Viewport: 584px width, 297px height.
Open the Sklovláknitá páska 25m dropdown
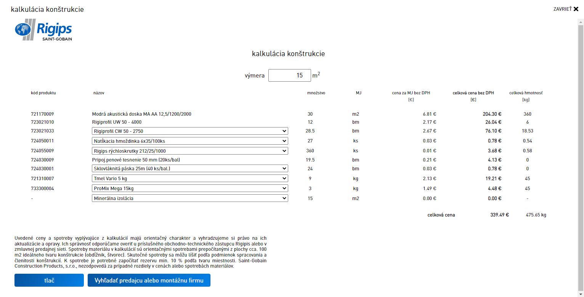tap(190, 168)
